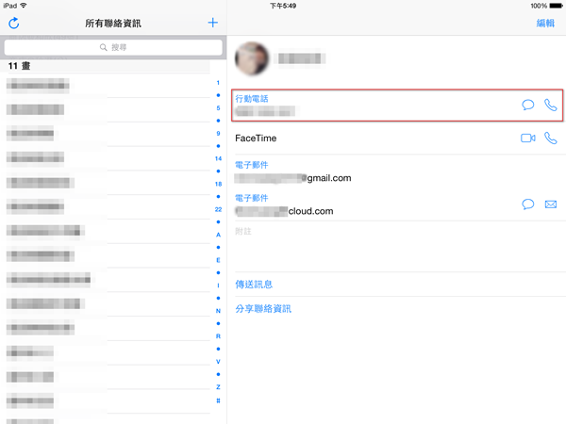Call the 行動電話 mobile number
566x424 pixels.
coord(551,105)
